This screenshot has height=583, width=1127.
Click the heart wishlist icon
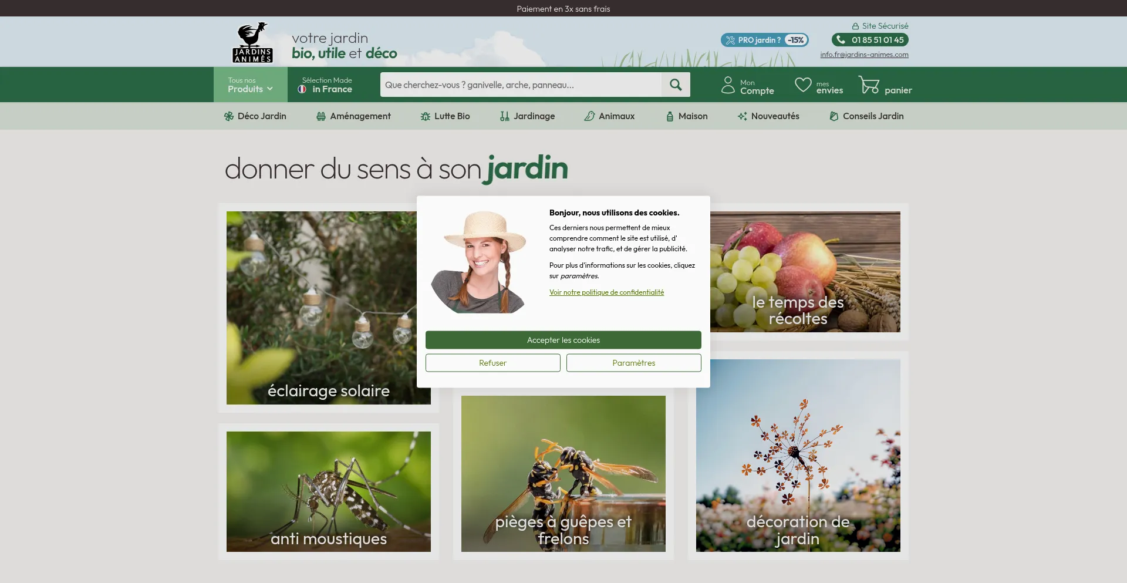click(x=803, y=85)
